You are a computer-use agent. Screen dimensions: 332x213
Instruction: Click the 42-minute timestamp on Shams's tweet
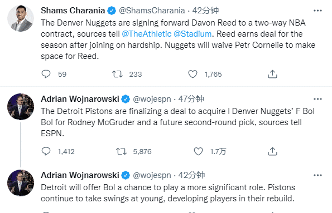[205, 11]
